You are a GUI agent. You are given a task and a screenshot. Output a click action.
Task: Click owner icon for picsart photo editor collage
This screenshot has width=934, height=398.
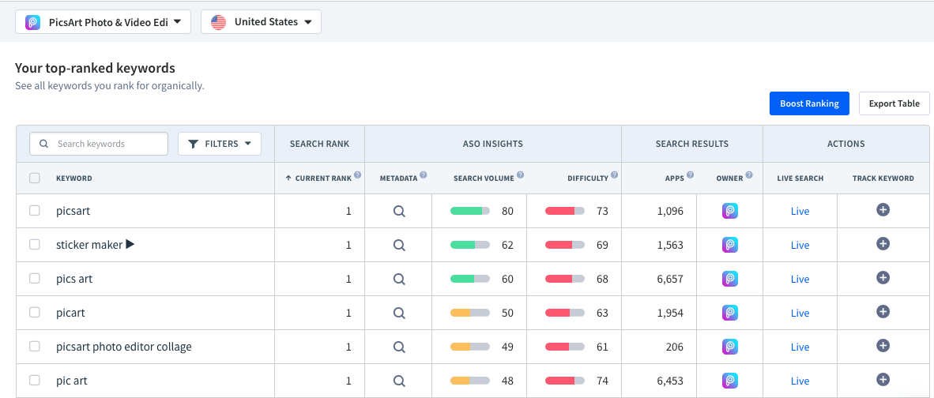click(729, 347)
